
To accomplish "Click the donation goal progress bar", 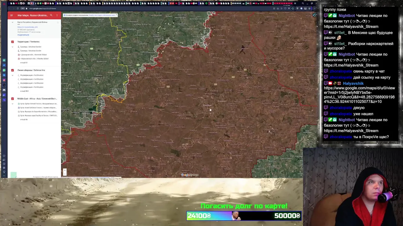I will coord(244,216).
